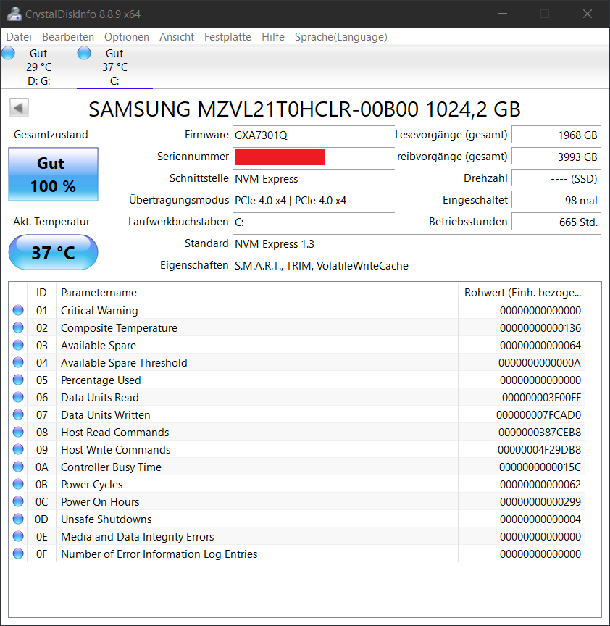The width and height of the screenshot is (610, 626).
Task: Click the blue health indicator above D: G:
Action: tap(8, 52)
